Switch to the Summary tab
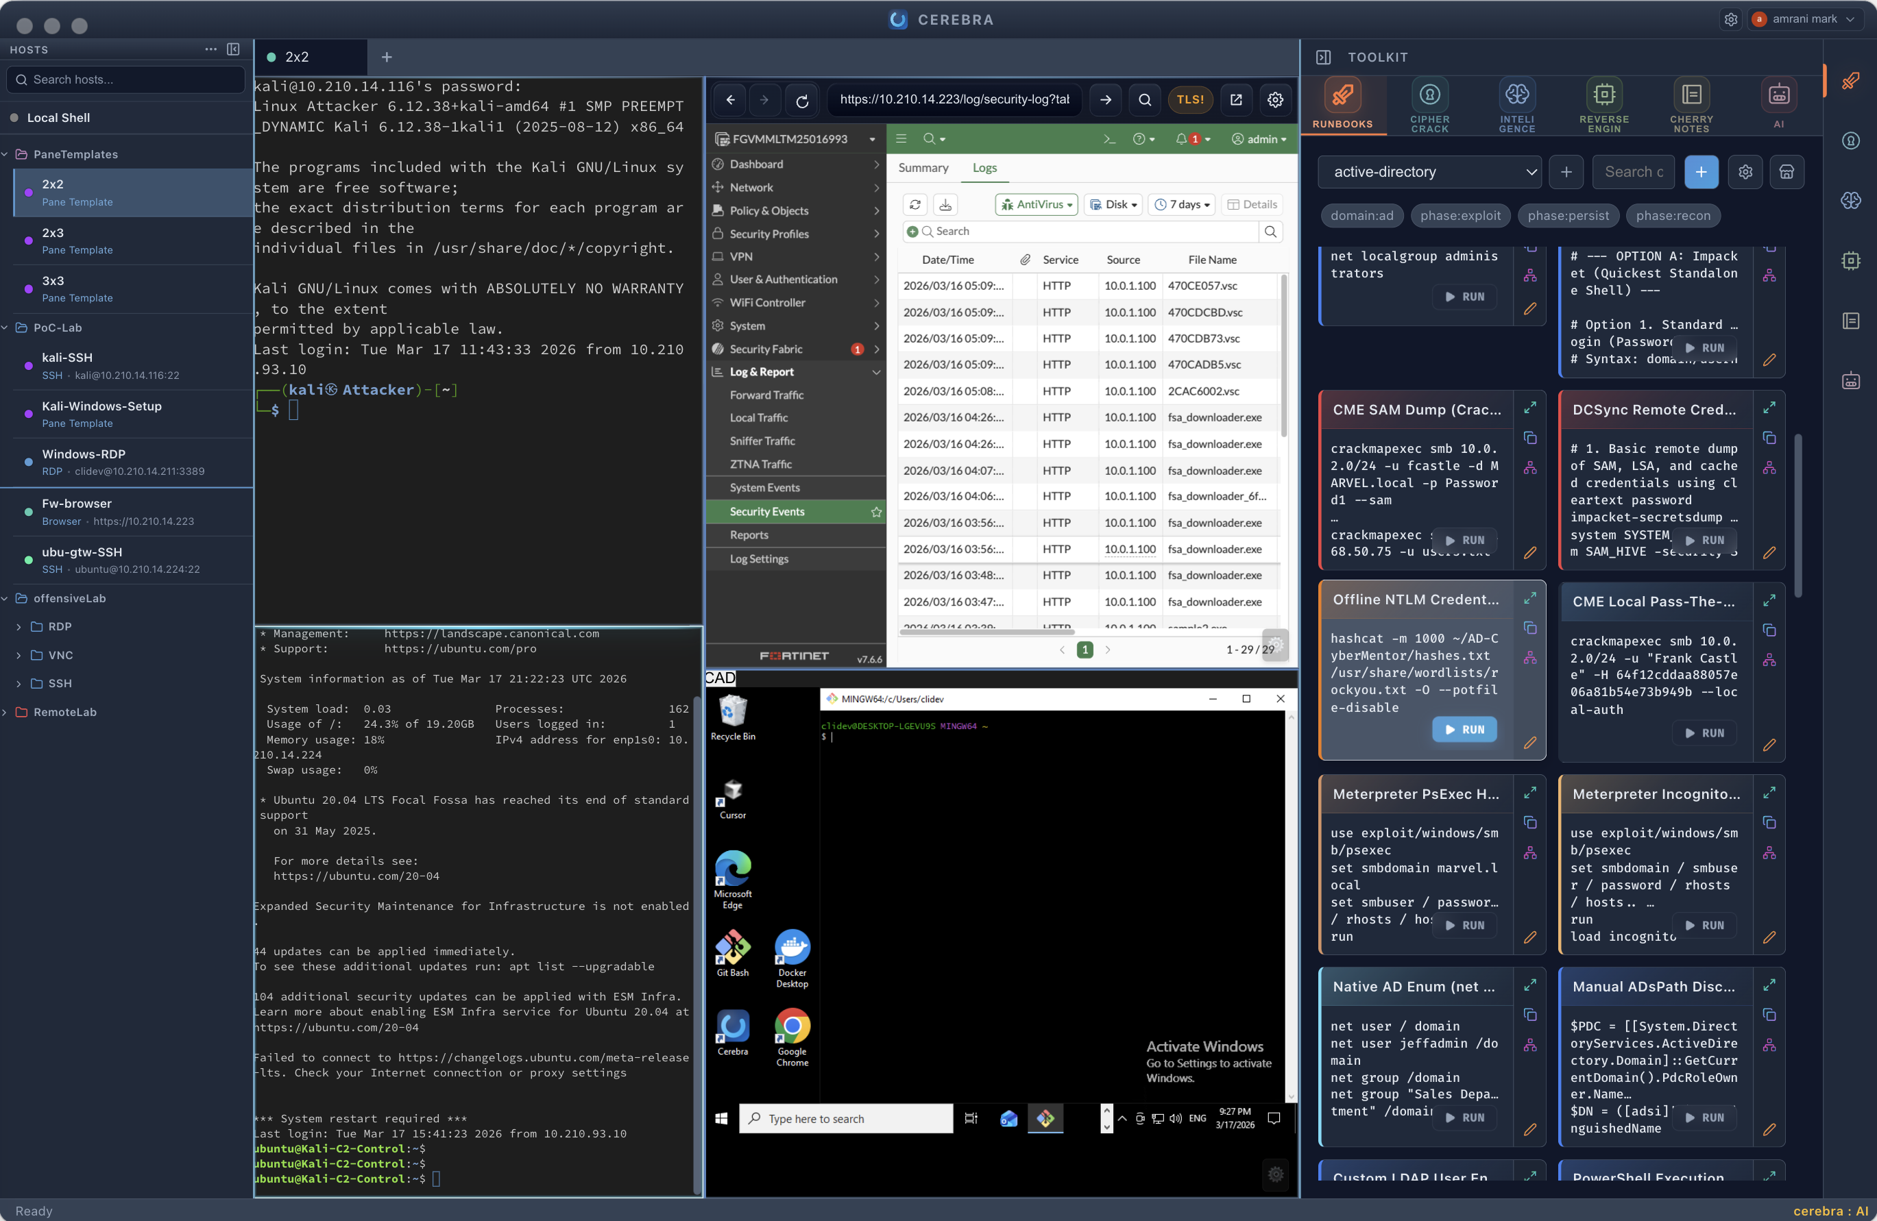Image resolution: width=1877 pixels, height=1221 pixels. coord(923,168)
